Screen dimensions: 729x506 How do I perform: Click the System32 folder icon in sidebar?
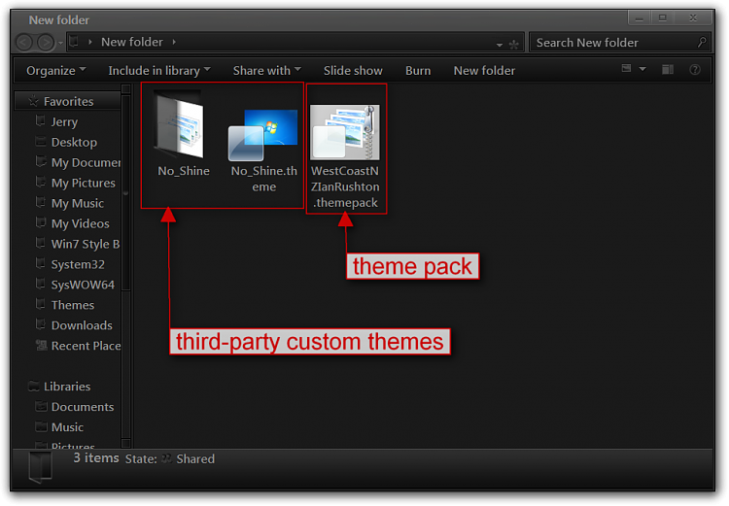[41, 263]
